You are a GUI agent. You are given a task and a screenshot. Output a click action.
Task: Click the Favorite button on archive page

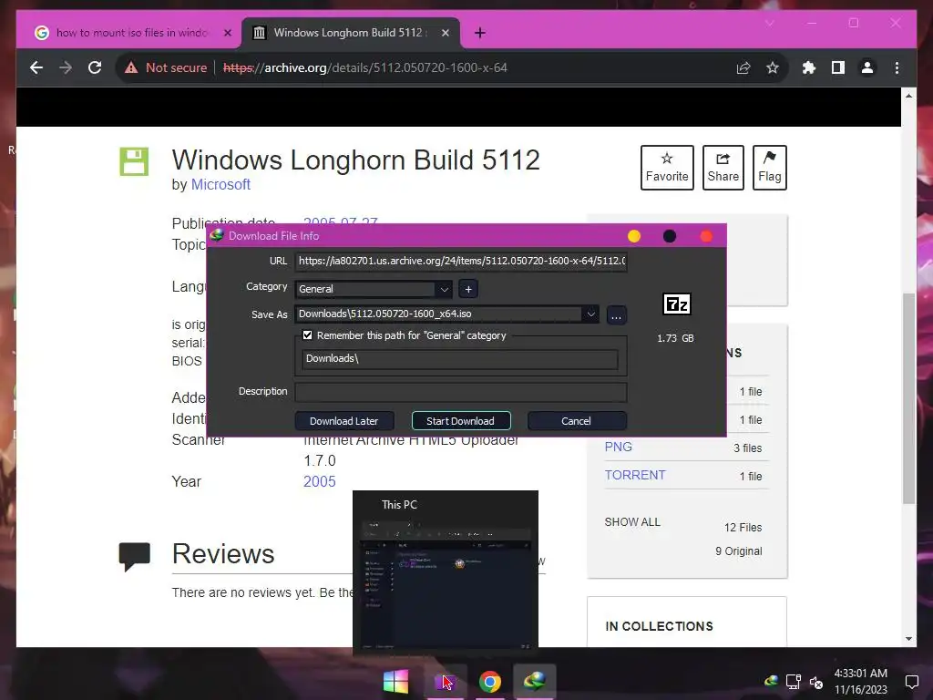[667, 168]
